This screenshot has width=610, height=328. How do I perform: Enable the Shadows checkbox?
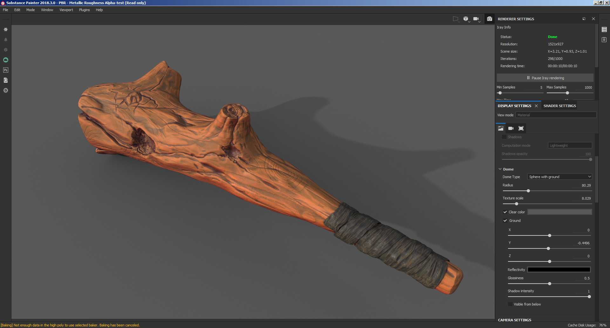click(504, 137)
